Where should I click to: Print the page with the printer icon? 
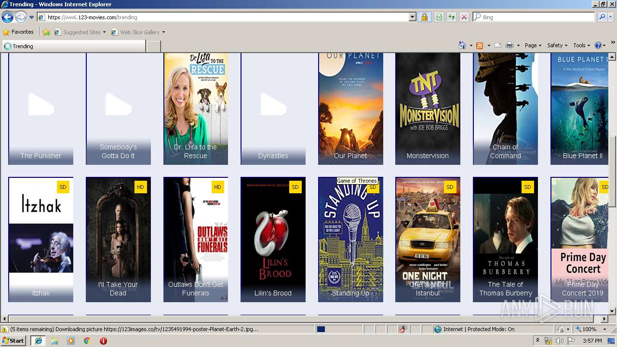[509, 45]
